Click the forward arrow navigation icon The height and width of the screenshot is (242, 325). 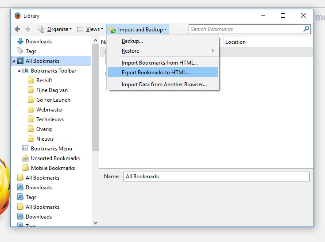point(28,29)
